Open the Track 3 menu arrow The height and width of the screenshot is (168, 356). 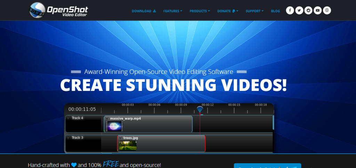(x=68, y=137)
